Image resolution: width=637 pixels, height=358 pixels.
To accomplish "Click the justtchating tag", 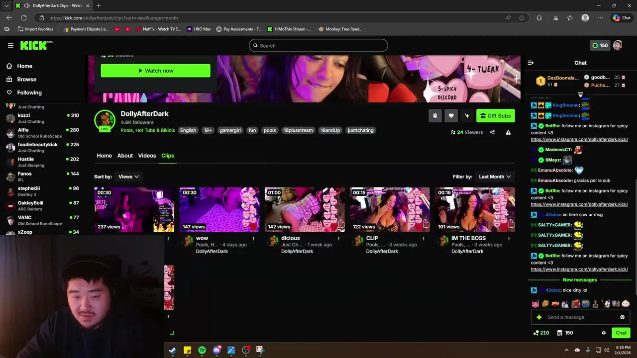I will (x=360, y=130).
